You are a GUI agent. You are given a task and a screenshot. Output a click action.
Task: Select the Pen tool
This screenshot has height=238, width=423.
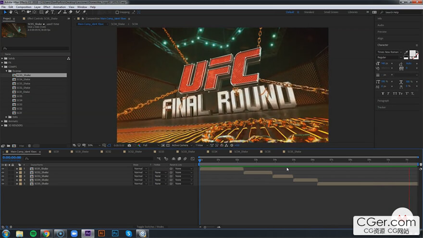pyautogui.click(x=47, y=12)
